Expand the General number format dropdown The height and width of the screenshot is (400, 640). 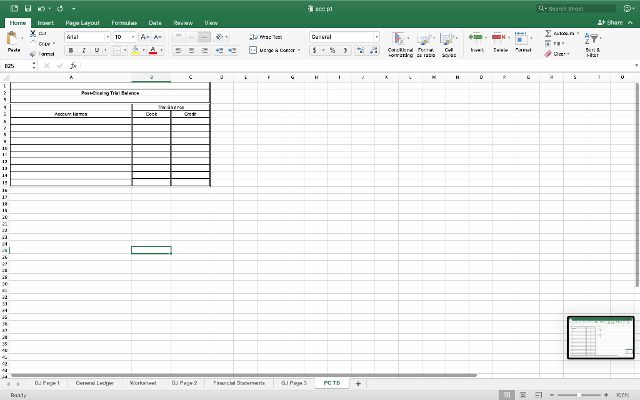click(x=376, y=36)
